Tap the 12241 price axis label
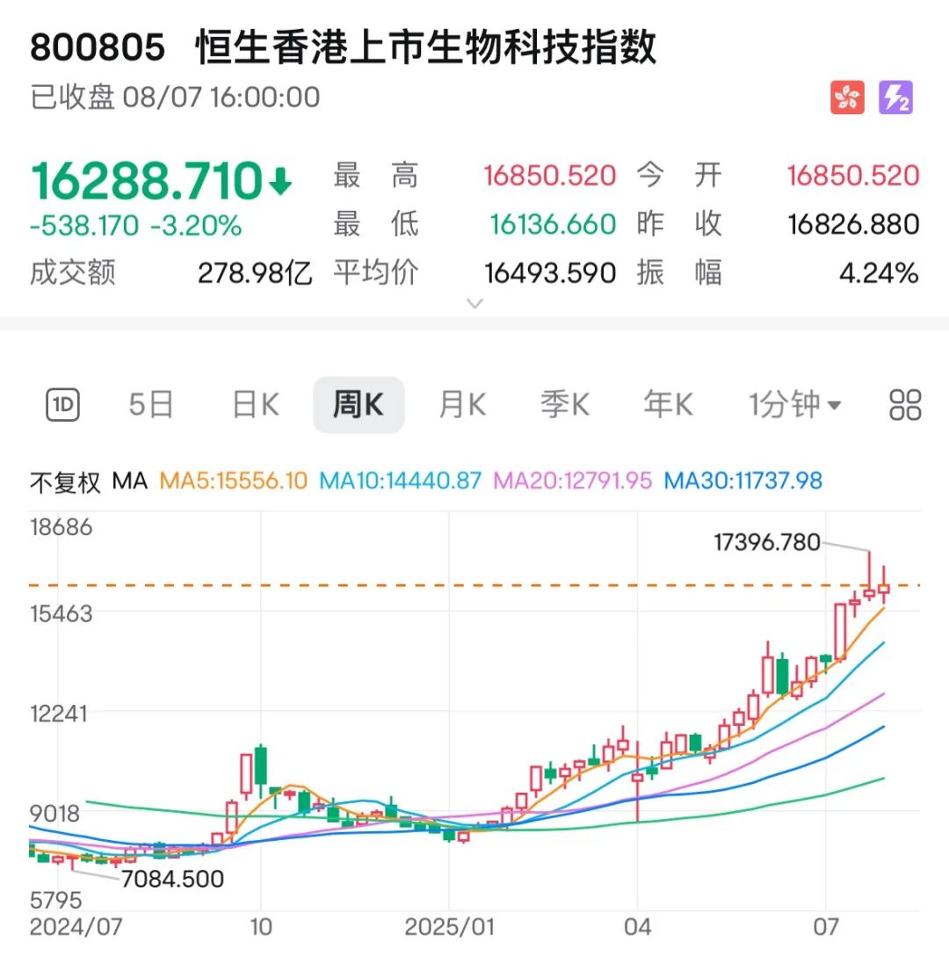The width and height of the screenshot is (949, 964). click(x=58, y=714)
